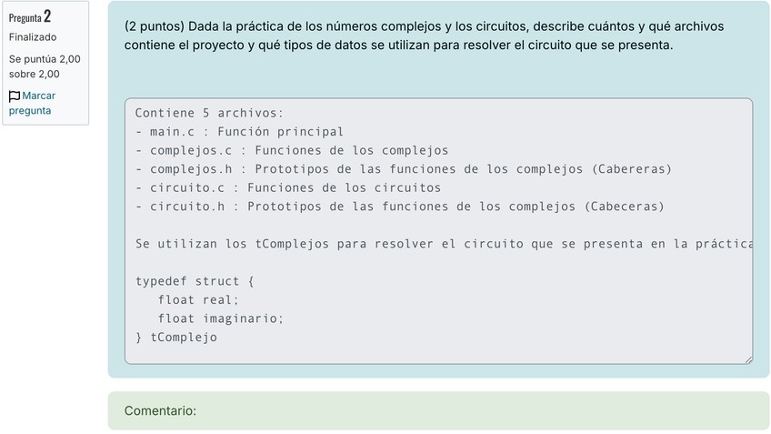Image resolution: width=771 pixels, height=434 pixels.
Task: Click the "circuito.h : Prototipos" answer line
Action: [x=399, y=207]
